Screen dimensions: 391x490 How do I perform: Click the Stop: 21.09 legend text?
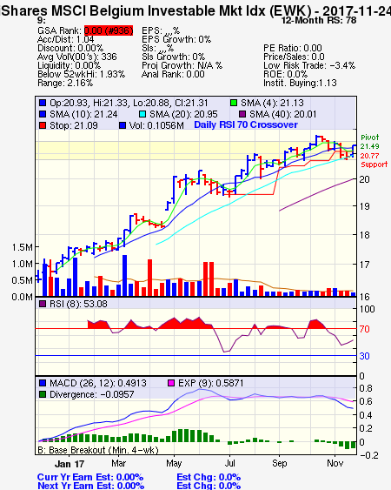click(x=74, y=125)
